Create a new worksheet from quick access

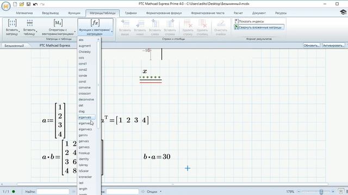point(15,4)
